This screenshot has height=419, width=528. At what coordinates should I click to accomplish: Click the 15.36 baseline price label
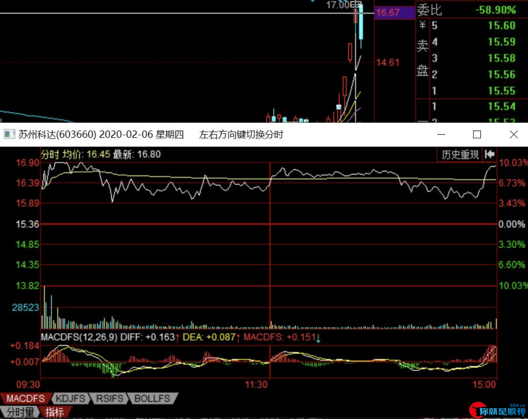(27, 224)
